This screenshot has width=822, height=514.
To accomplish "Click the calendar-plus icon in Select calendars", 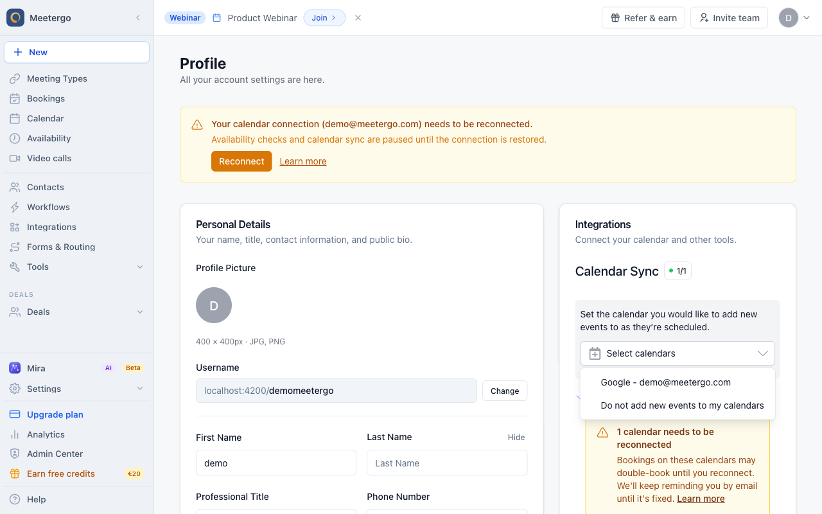I will point(595,353).
